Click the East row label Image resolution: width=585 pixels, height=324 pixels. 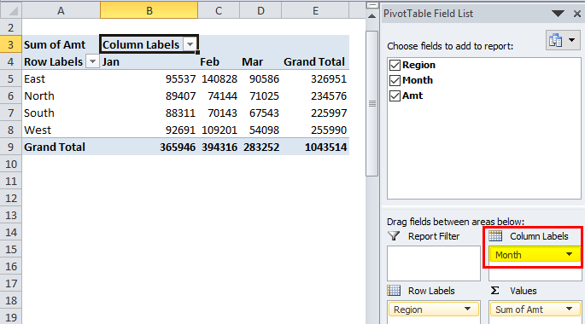pyautogui.click(x=61, y=79)
